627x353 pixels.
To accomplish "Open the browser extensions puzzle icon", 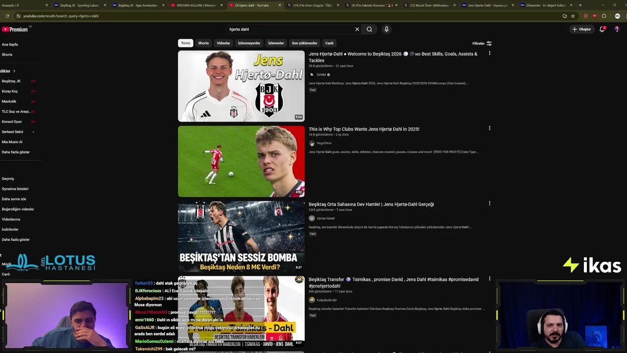I will pos(604,16).
